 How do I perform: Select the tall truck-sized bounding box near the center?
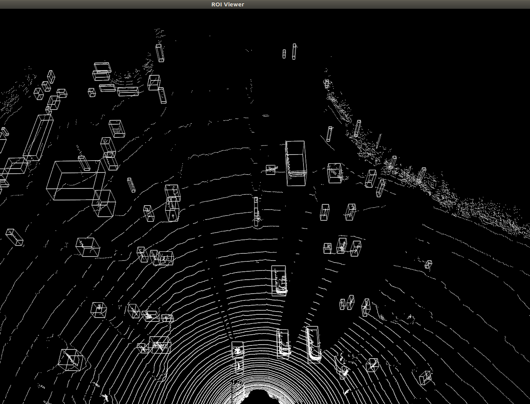tap(296, 163)
